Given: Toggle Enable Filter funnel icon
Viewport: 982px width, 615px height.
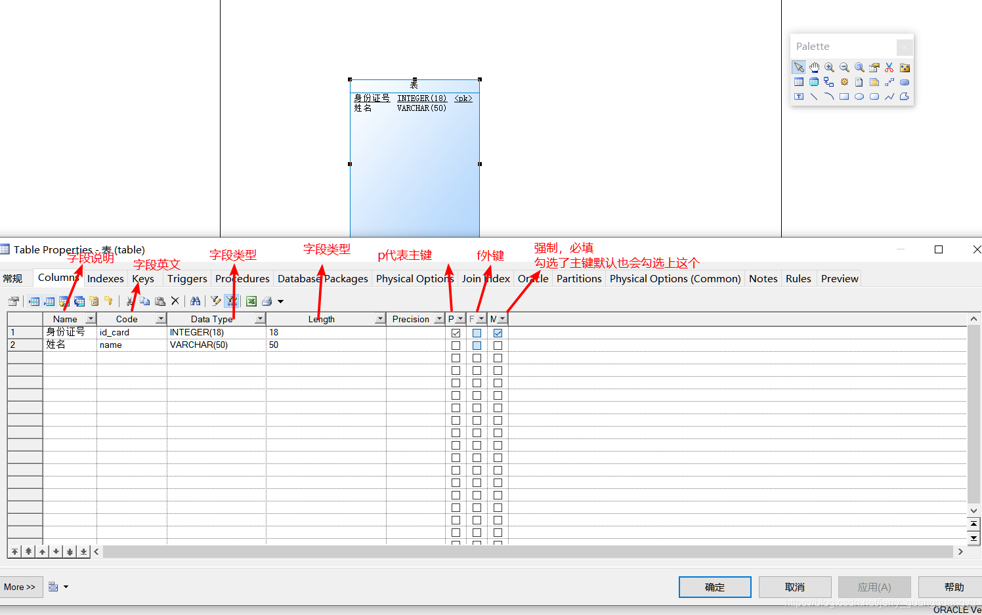Looking at the screenshot, I should pyautogui.click(x=231, y=301).
